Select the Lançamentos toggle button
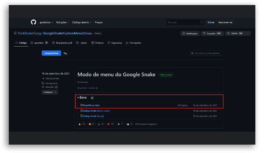This screenshot has height=153, width=268. [x=51, y=53]
